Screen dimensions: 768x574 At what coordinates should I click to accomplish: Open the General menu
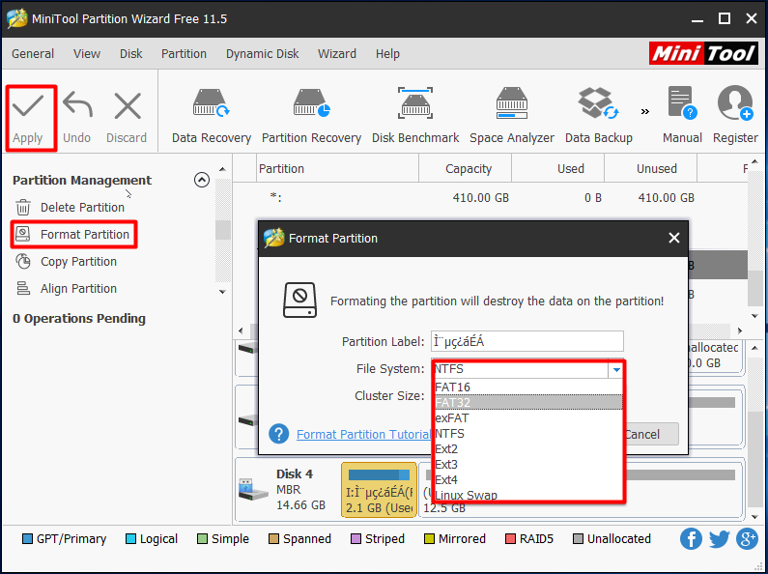pyautogui.click(x=33, y=54)
